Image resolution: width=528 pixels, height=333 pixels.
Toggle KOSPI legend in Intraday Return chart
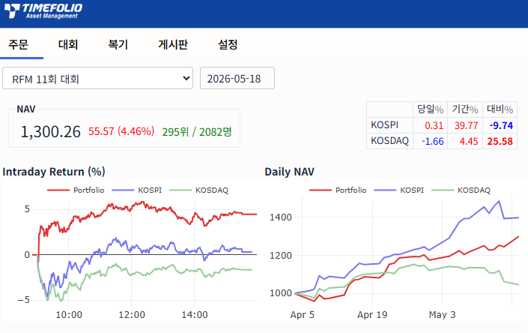(x=137, y=190)
